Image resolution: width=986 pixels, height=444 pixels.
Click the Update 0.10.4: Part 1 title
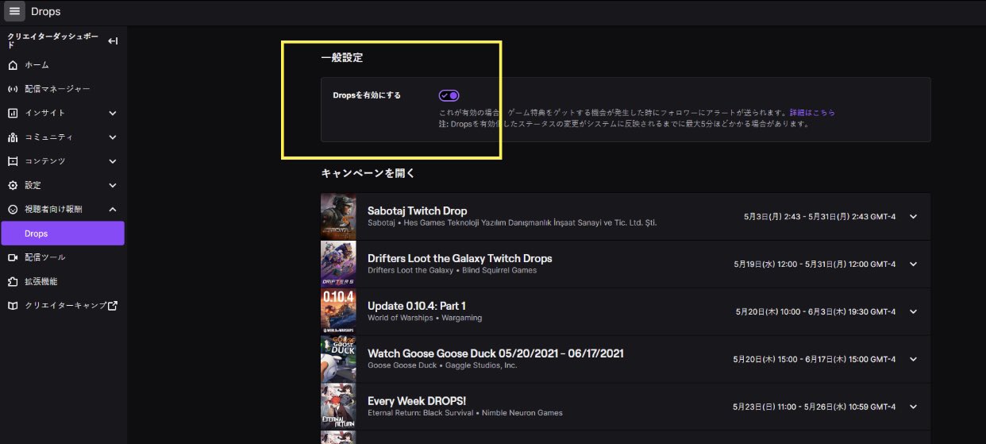point(417,306)
